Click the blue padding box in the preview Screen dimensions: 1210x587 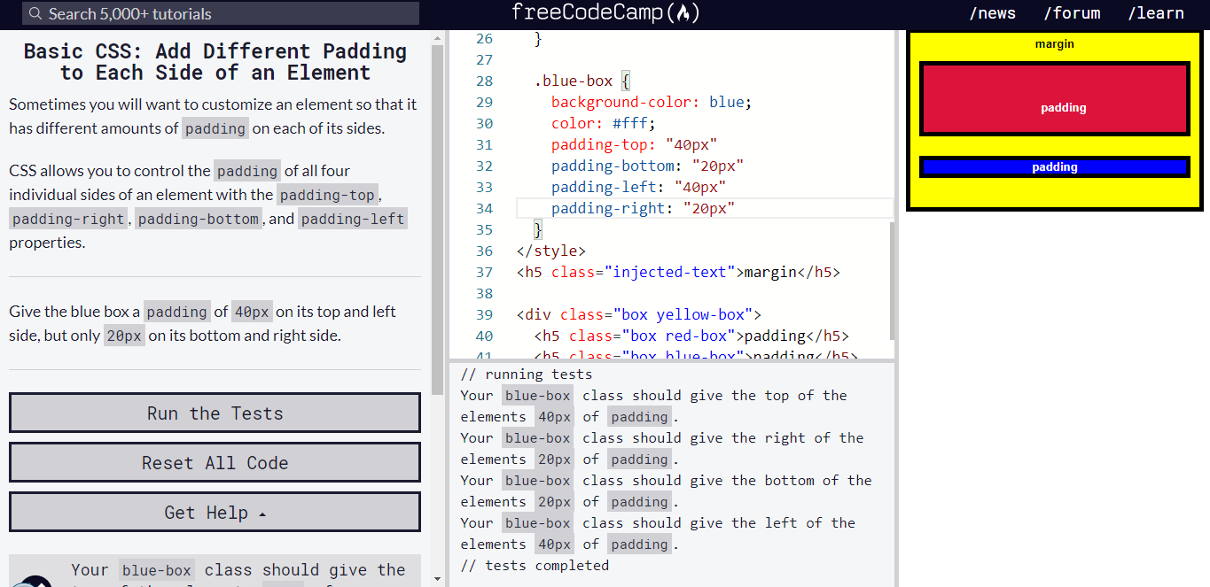point(1054,166)
